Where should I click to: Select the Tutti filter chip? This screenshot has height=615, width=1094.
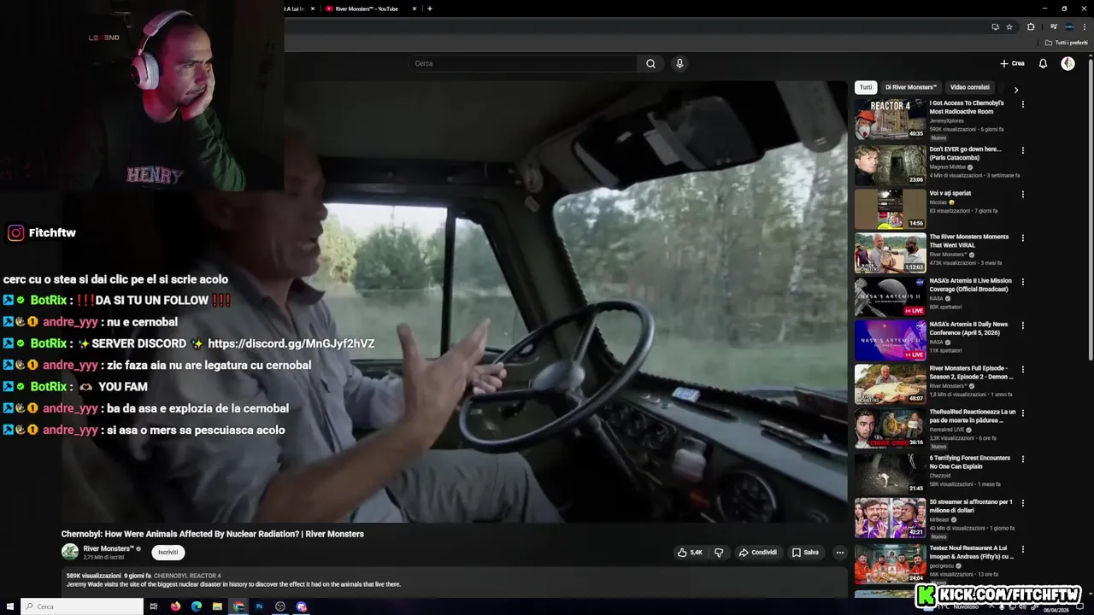coord(866,87)
